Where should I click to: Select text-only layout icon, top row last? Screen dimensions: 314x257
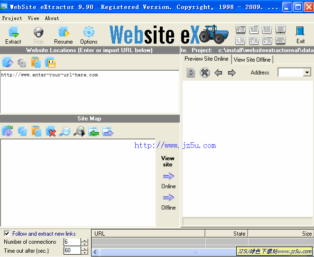(280, 29)
